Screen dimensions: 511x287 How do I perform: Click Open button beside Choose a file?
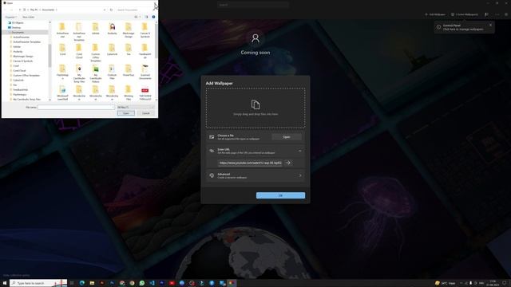[x=287, y=137]
